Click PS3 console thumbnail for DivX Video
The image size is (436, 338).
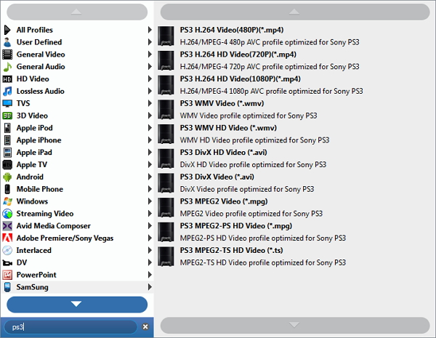point(166,182)
